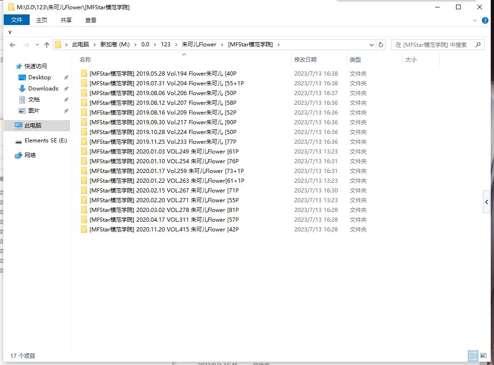Click the 朱可儿Flower breadcrumb segment
The image size is (494, 365).
[199, 45]
